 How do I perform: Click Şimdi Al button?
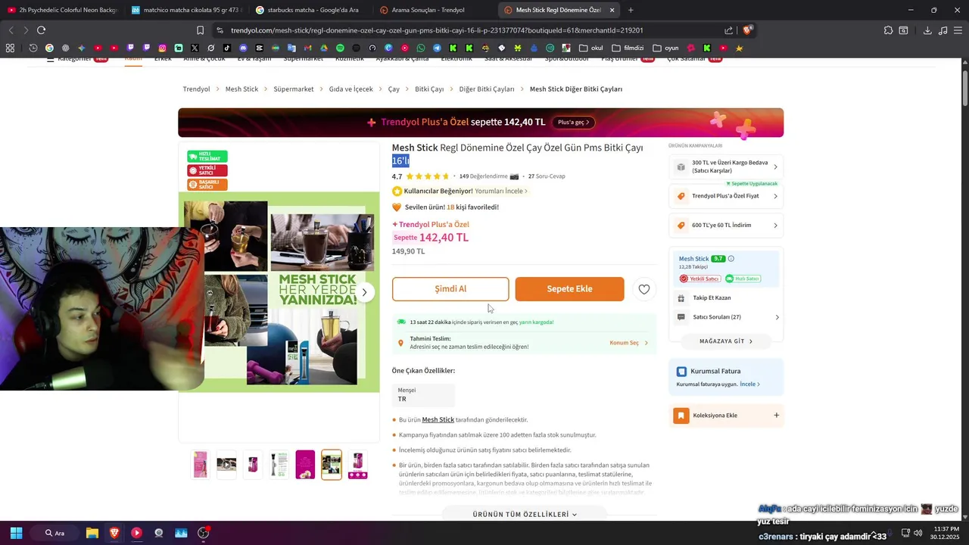pyautogui.click(x=450, y=289)
